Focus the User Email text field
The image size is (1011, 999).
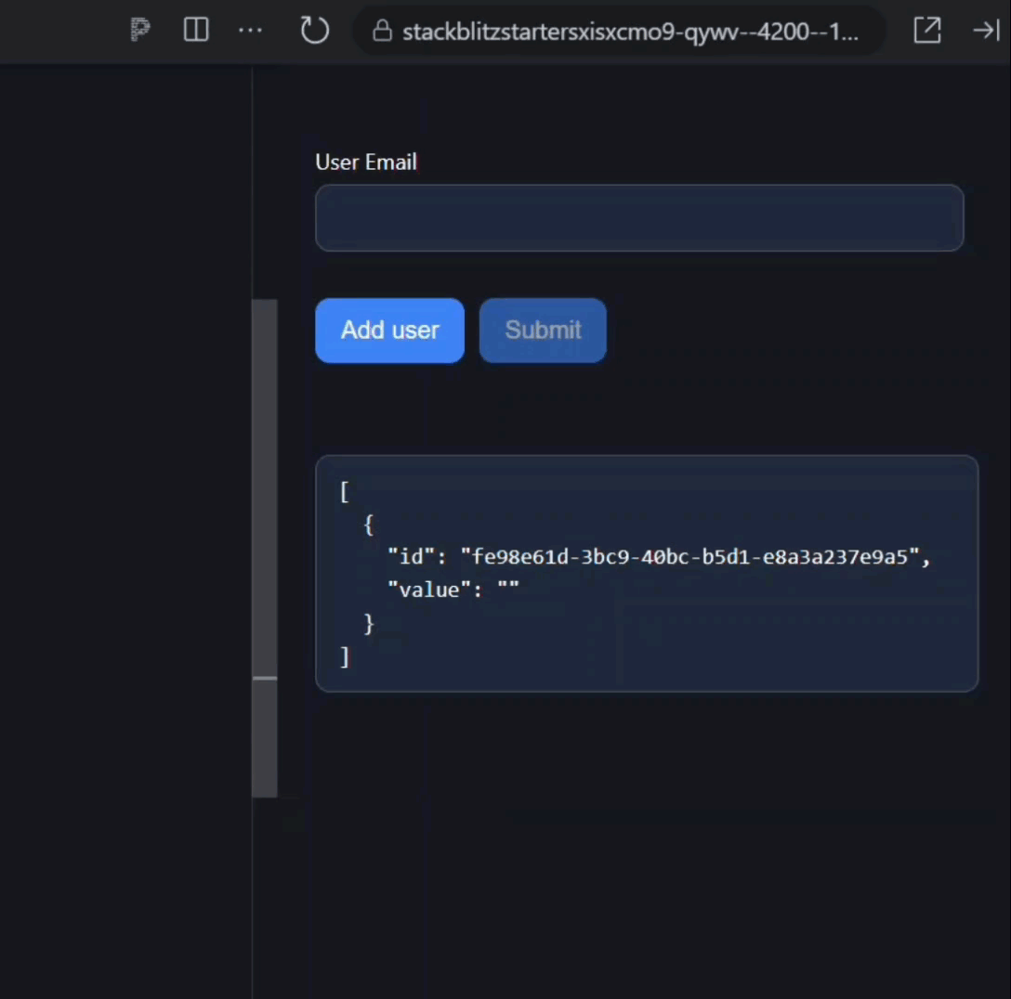(x=639, y=218)
